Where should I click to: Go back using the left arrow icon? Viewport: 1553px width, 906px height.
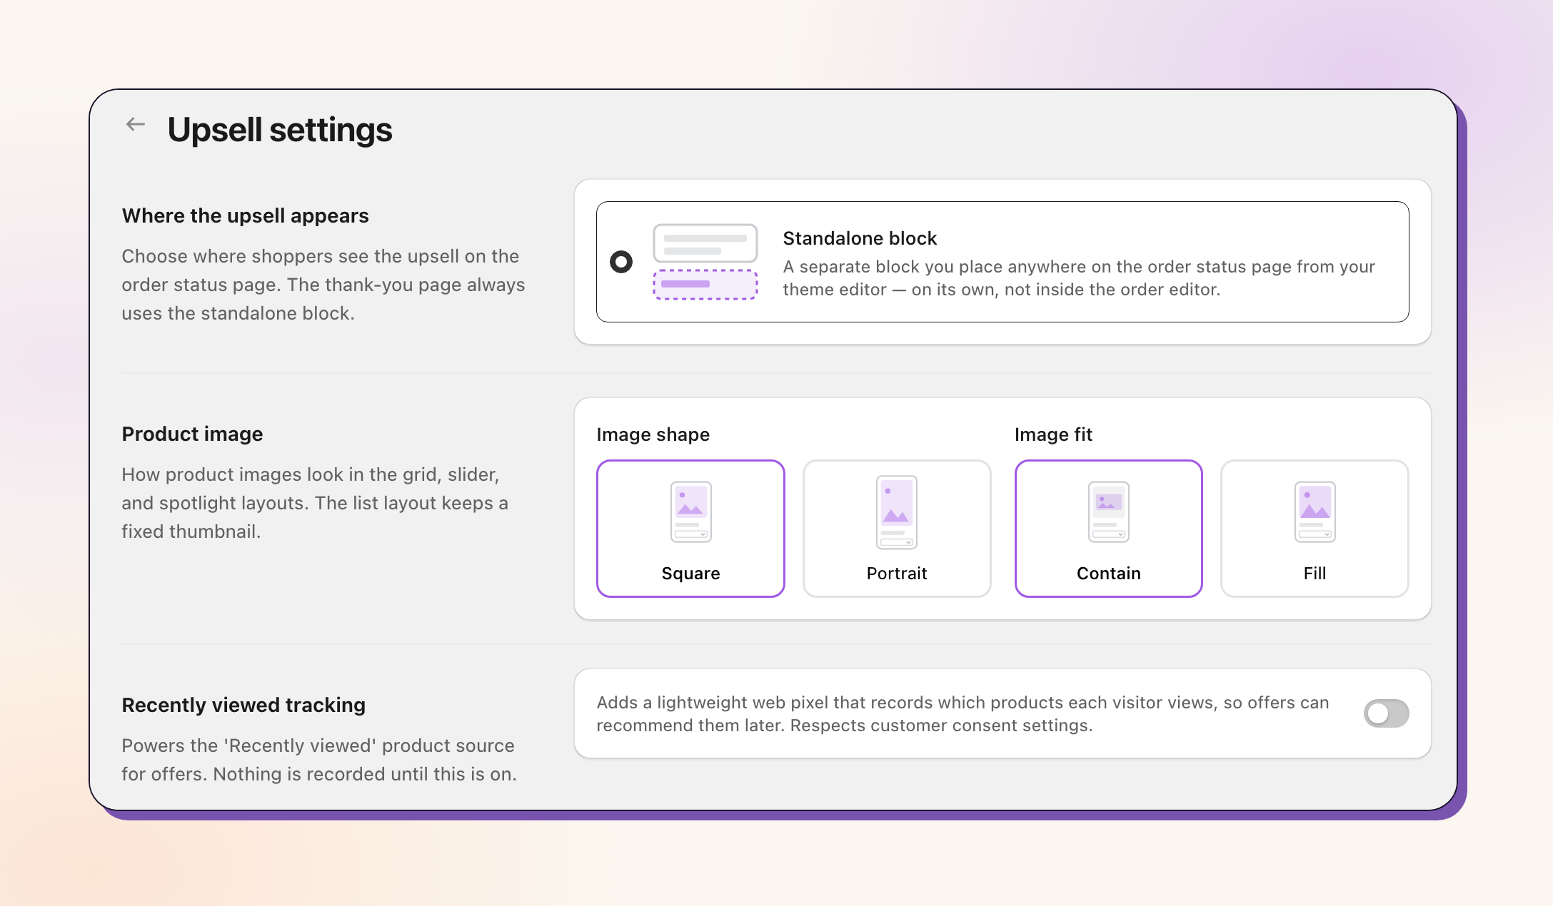135,125
